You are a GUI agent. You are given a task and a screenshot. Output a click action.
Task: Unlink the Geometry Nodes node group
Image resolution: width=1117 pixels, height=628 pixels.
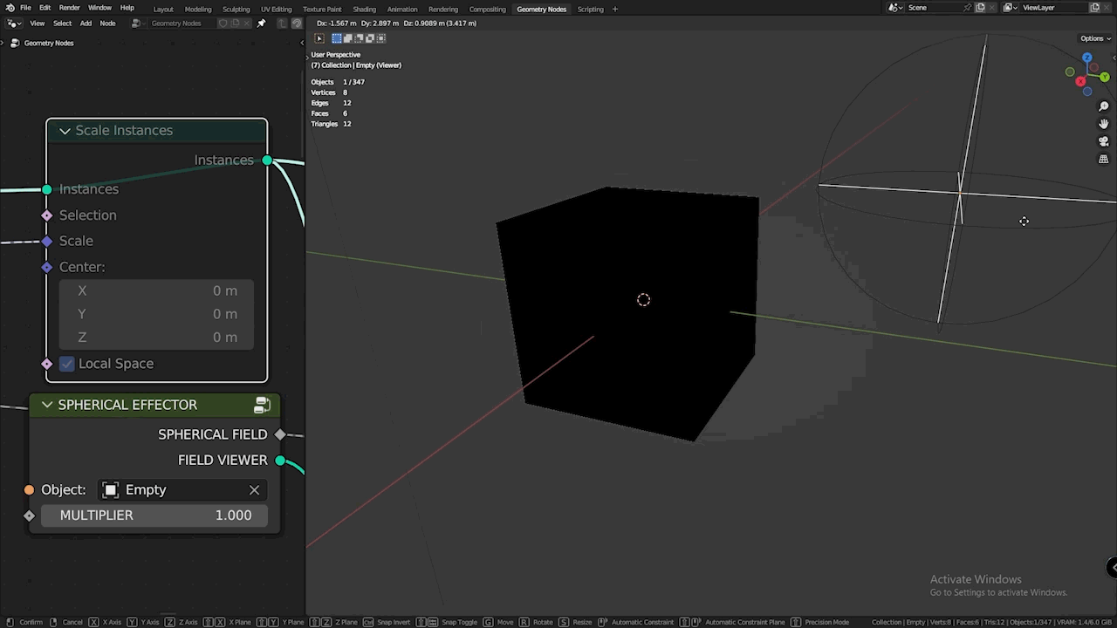coord(246,23)
